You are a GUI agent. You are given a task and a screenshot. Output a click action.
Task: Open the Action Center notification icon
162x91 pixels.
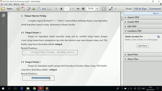tap(158, 88)
